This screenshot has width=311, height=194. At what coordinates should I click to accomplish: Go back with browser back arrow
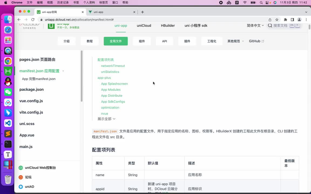click(x=19, y=20)
